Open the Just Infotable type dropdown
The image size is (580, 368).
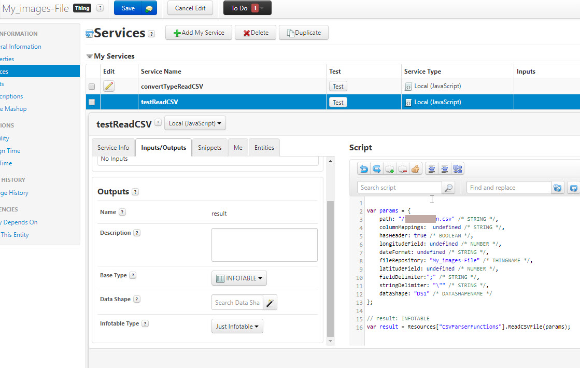(237, 326)
